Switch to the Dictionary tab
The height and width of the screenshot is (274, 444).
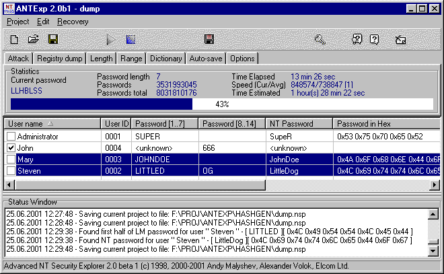165,59
